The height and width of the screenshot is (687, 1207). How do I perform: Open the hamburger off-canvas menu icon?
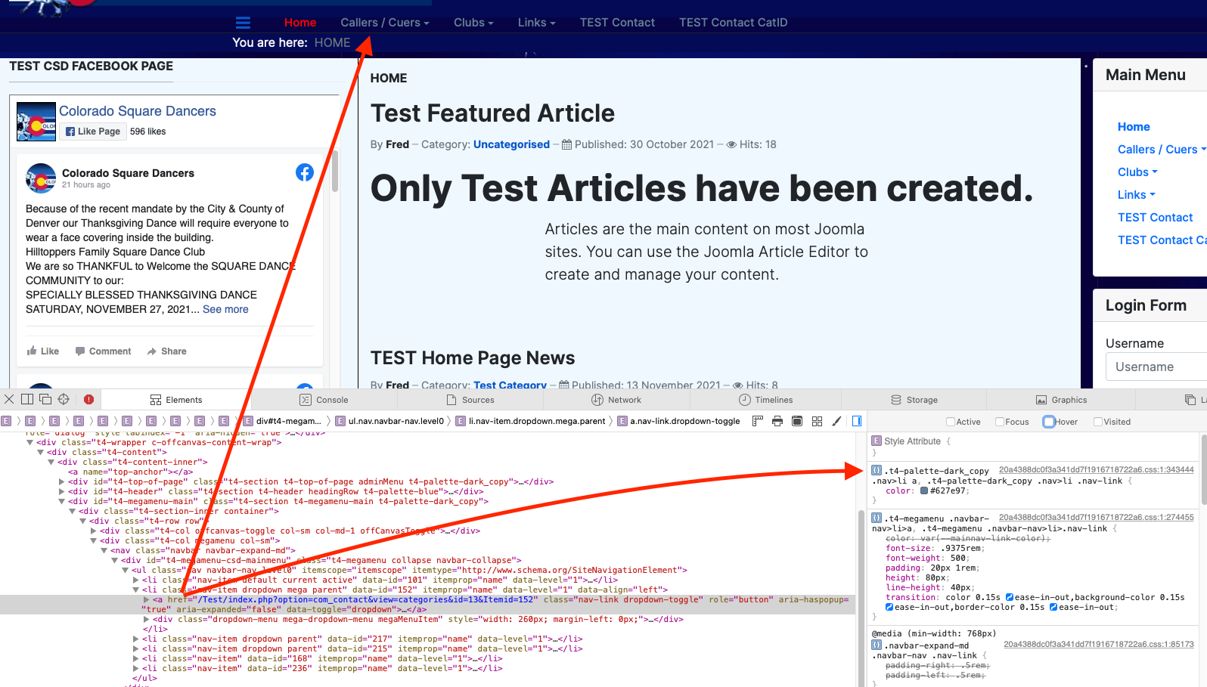(243, 23)
